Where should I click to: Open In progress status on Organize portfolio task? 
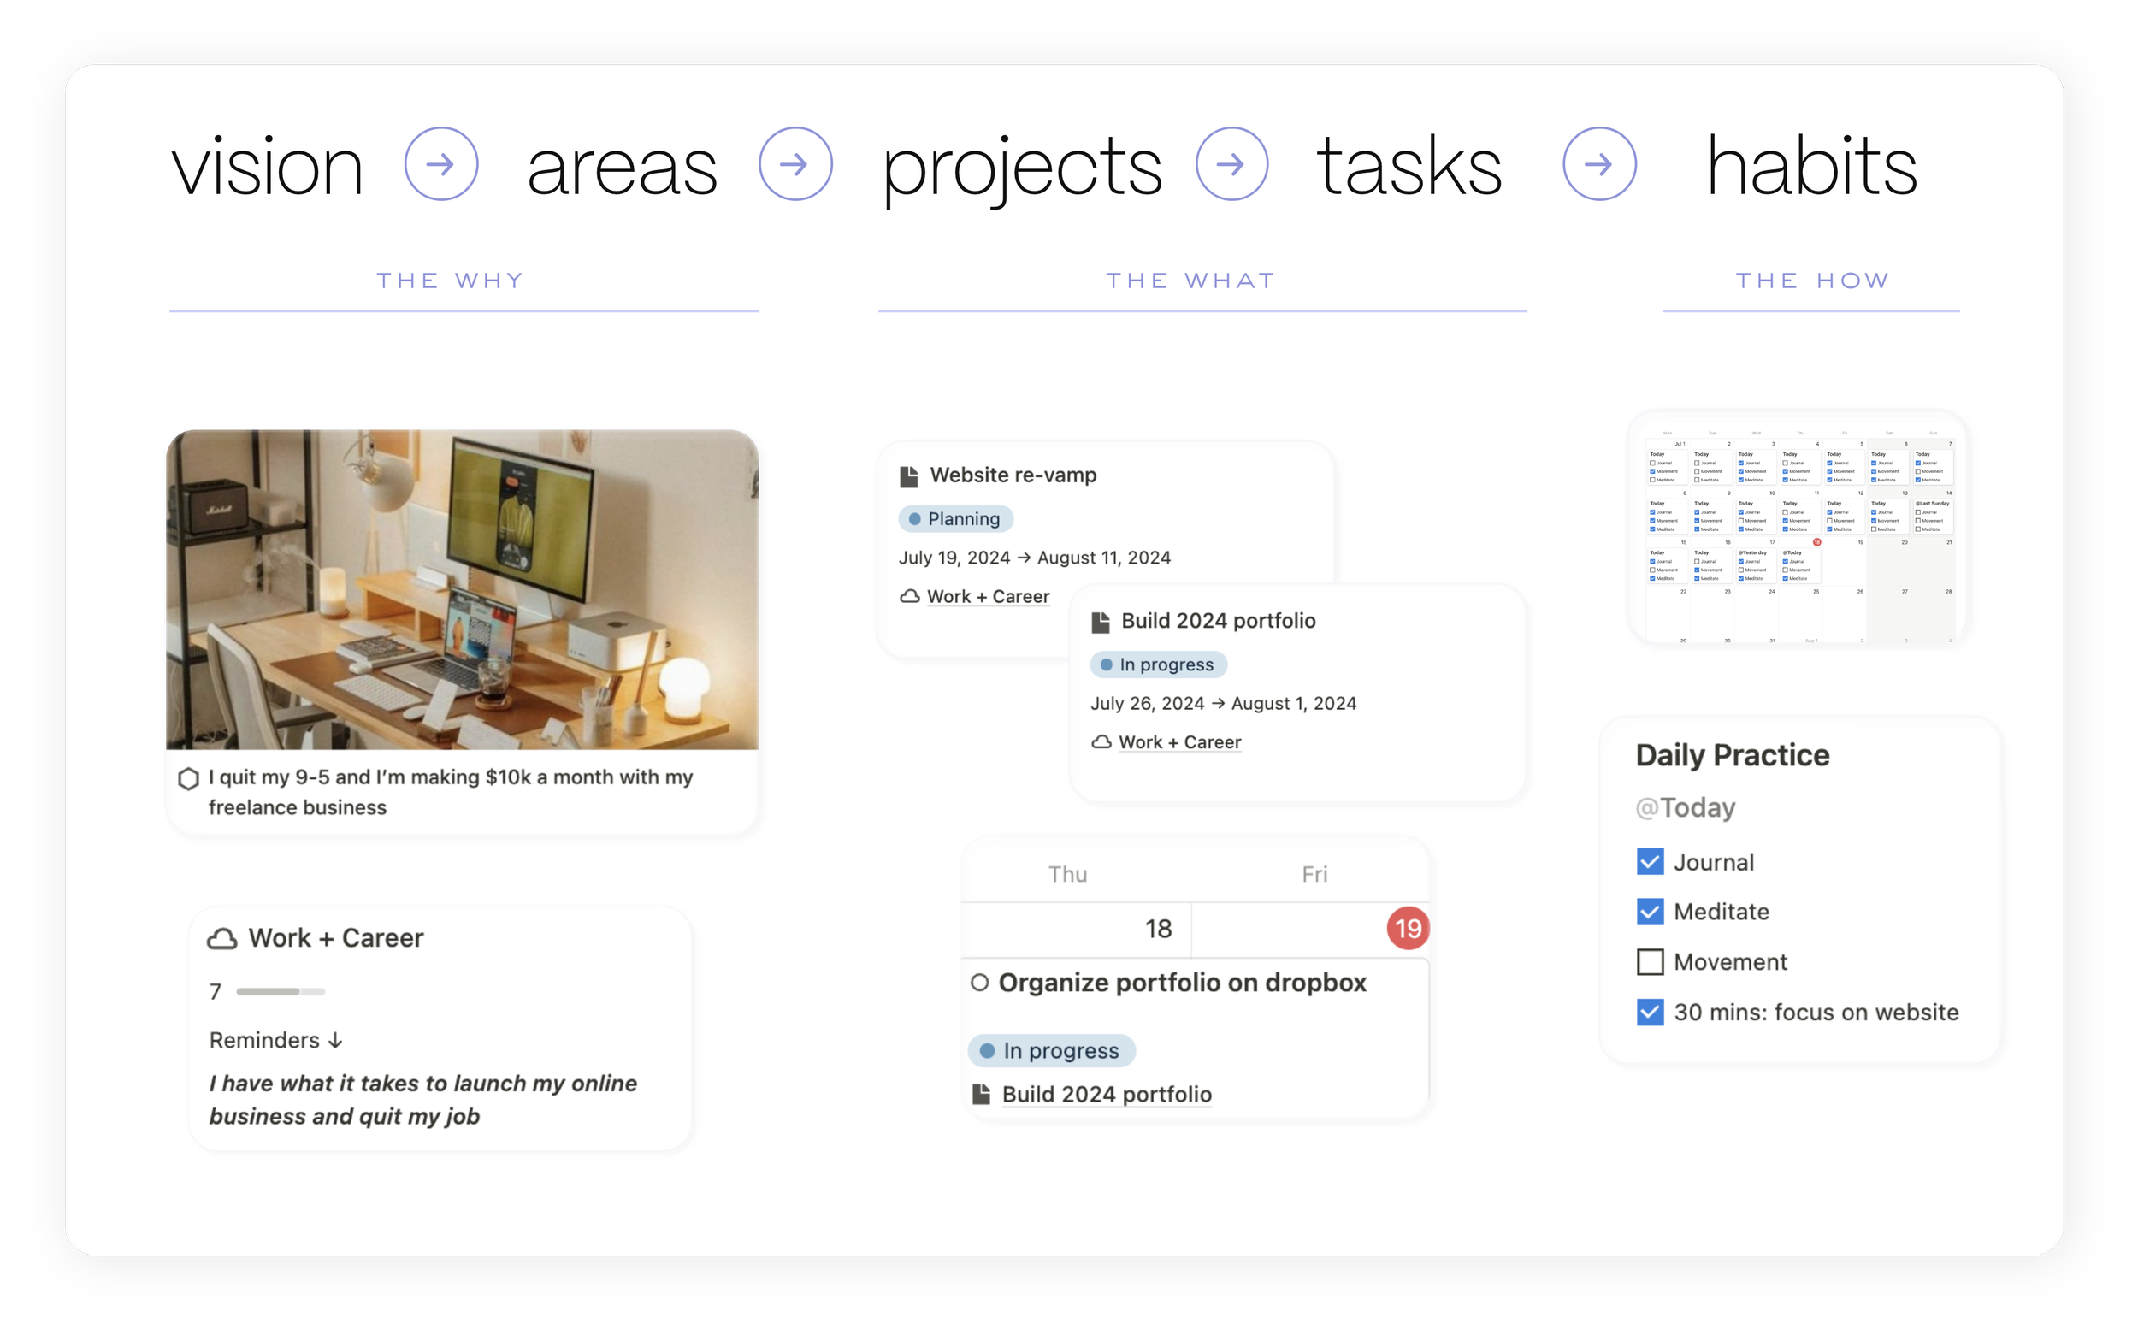coord(1051,1051)
